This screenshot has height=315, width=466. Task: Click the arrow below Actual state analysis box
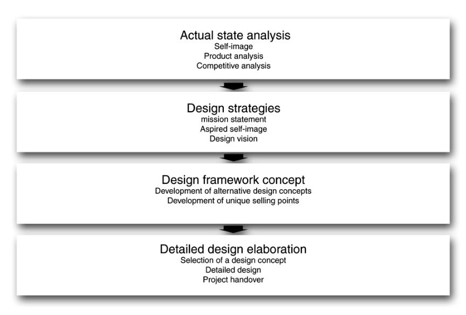(234, 86)
